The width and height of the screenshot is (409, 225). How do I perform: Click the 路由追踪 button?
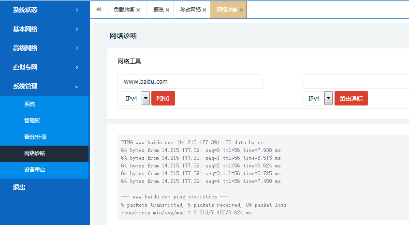click(x=351, y=98)
